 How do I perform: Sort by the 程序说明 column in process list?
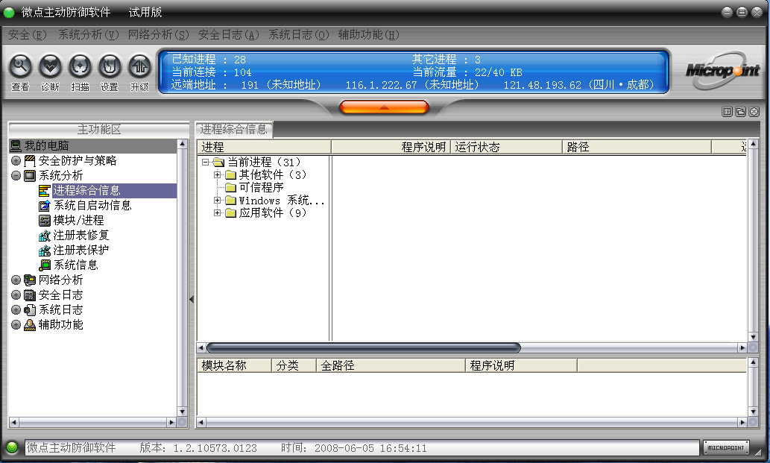[x=391, y=147]
